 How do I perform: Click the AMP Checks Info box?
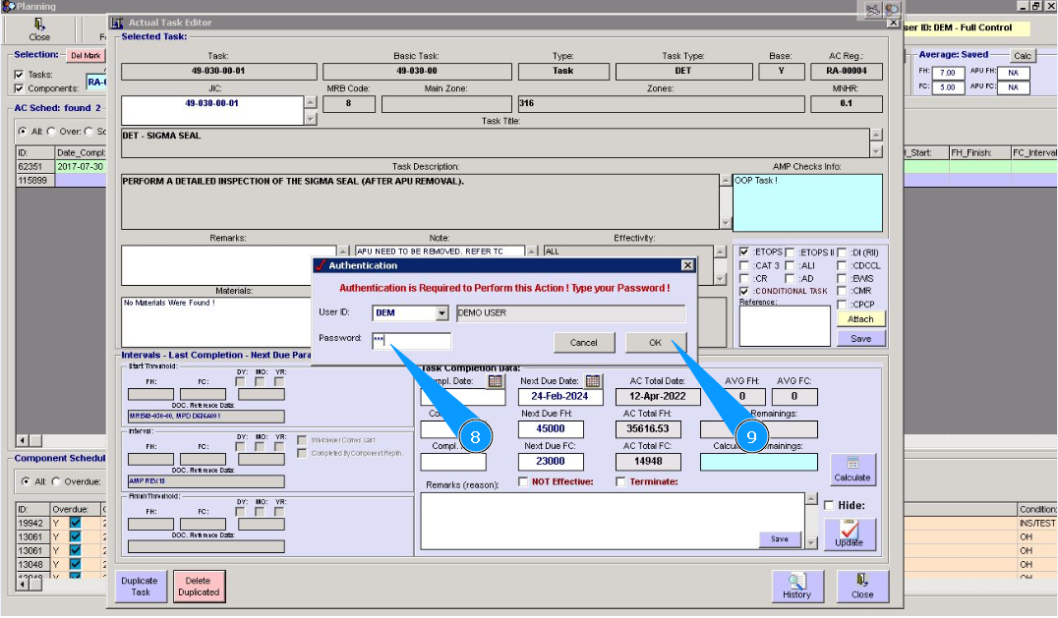tap(807, 202)
